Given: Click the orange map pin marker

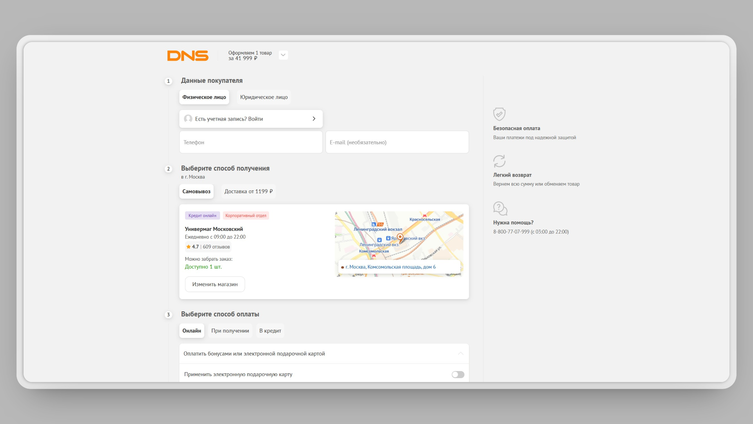Looking at the screenshot, I should (x=400, y=237).
